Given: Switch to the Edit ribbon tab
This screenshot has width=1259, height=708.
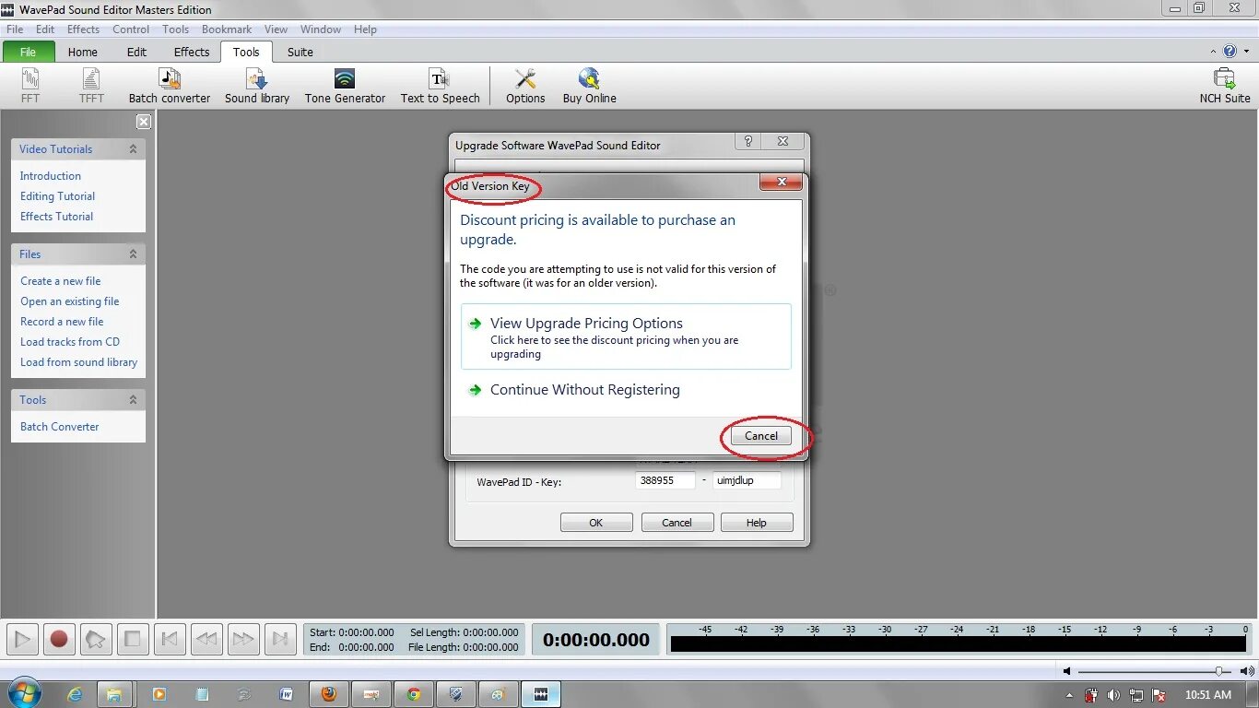Looking at the screenshot, I should 136,52.
